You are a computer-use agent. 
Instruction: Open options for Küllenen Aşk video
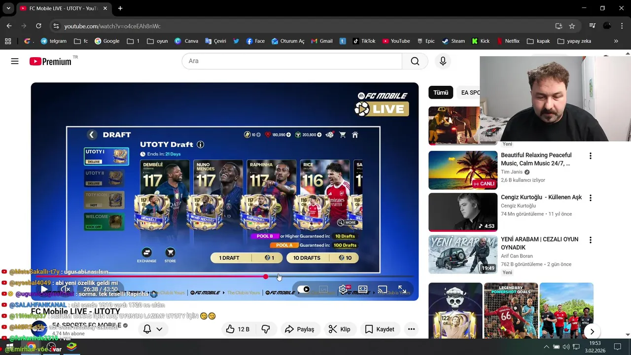pos(590,198)
